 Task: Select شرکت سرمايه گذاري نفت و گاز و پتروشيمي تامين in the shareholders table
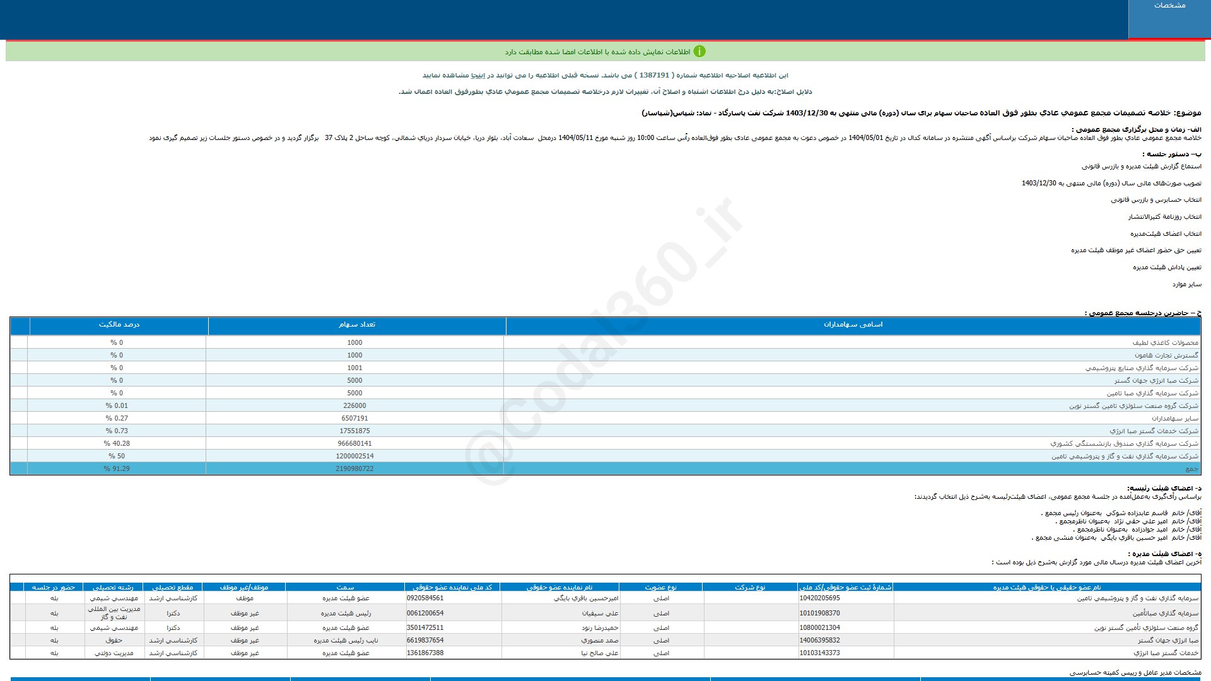(x=1125, y=457)
